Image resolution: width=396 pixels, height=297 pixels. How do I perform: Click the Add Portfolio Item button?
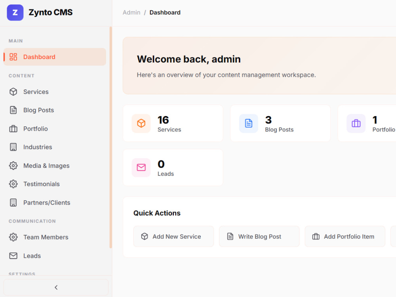tap(345, 236)
